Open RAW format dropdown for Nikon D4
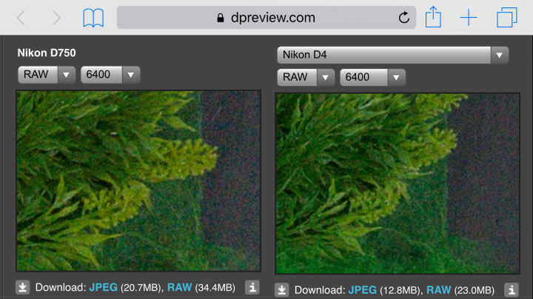Viewport: 533px width, 299px height. click(306, 77)
